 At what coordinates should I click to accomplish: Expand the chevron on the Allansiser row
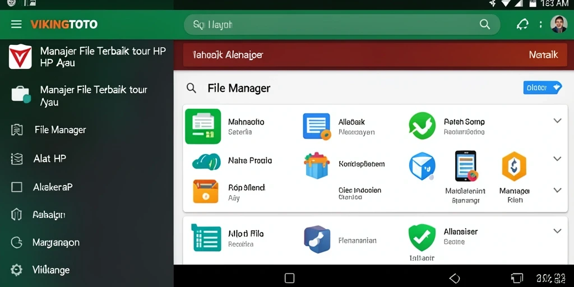557,230
